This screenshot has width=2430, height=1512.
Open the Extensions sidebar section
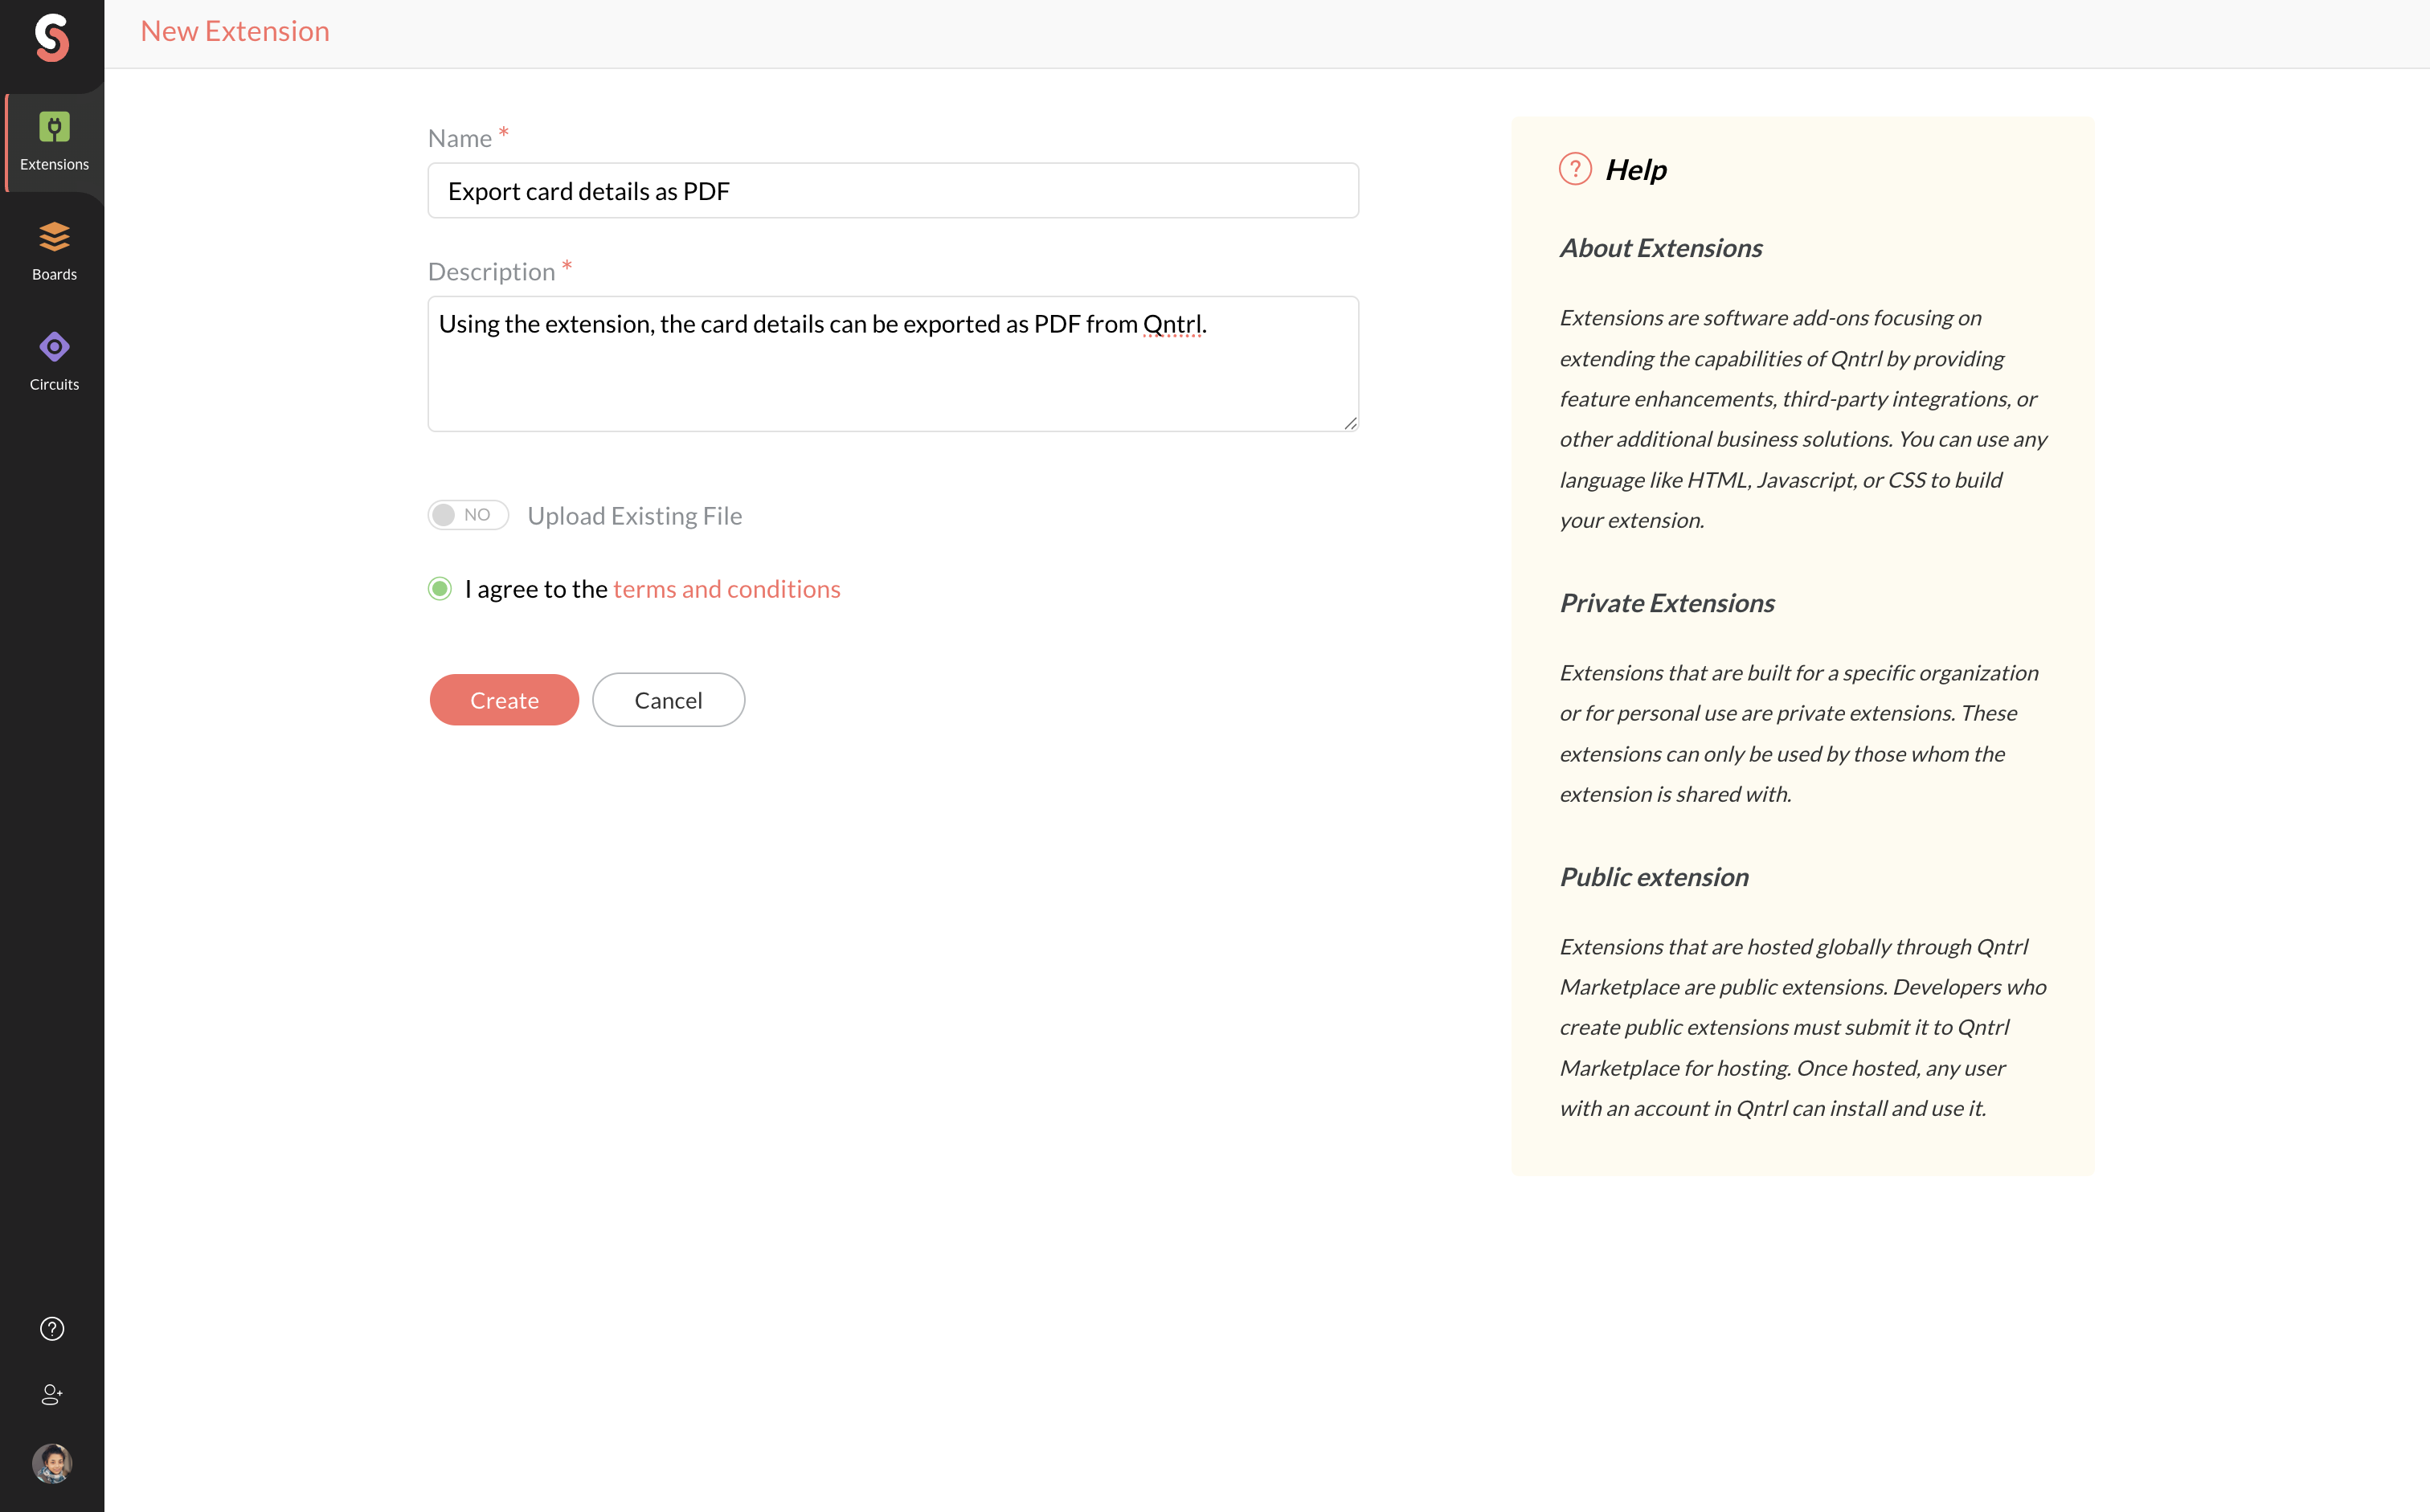54,141
